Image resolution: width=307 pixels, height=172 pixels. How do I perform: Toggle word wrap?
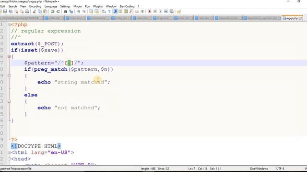(x=104, y=11)
